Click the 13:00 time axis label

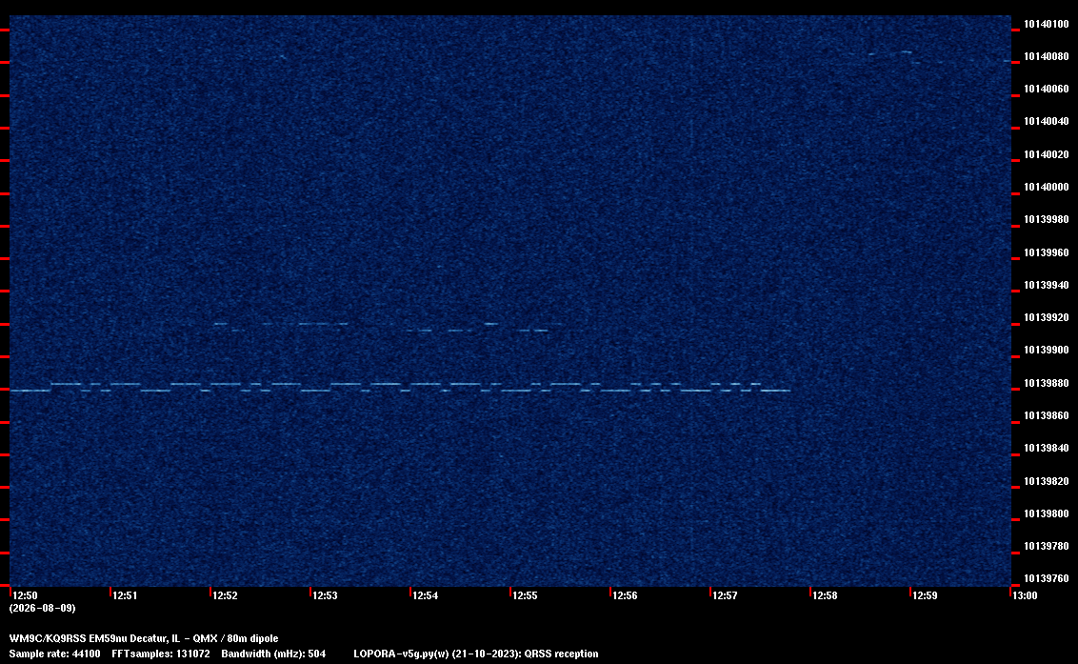tap(1025, 595)
